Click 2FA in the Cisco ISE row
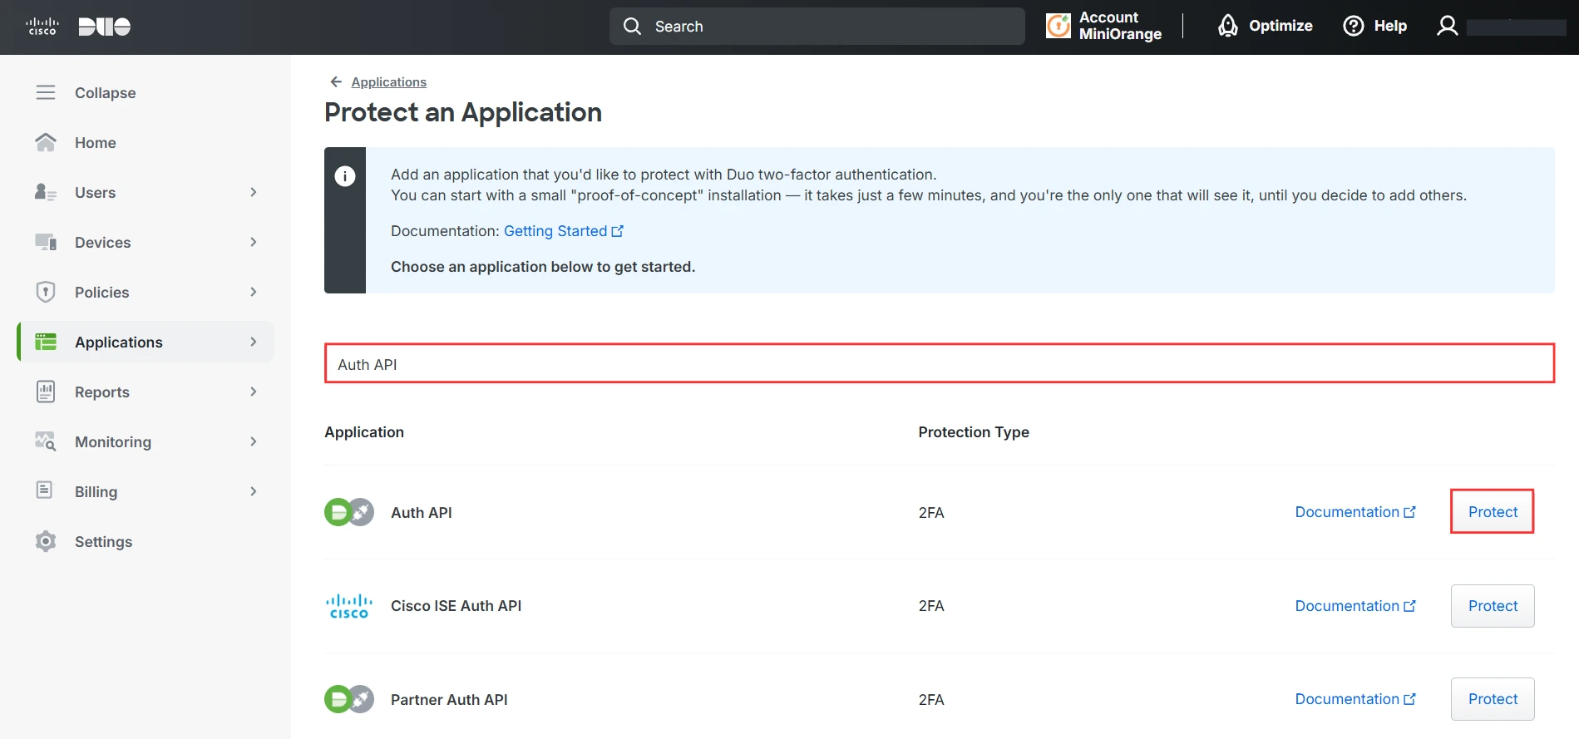1579x739 pixels. click(931, 606)
